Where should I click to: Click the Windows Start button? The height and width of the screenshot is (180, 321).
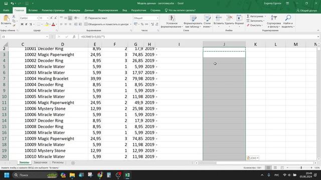pos(7,175)
